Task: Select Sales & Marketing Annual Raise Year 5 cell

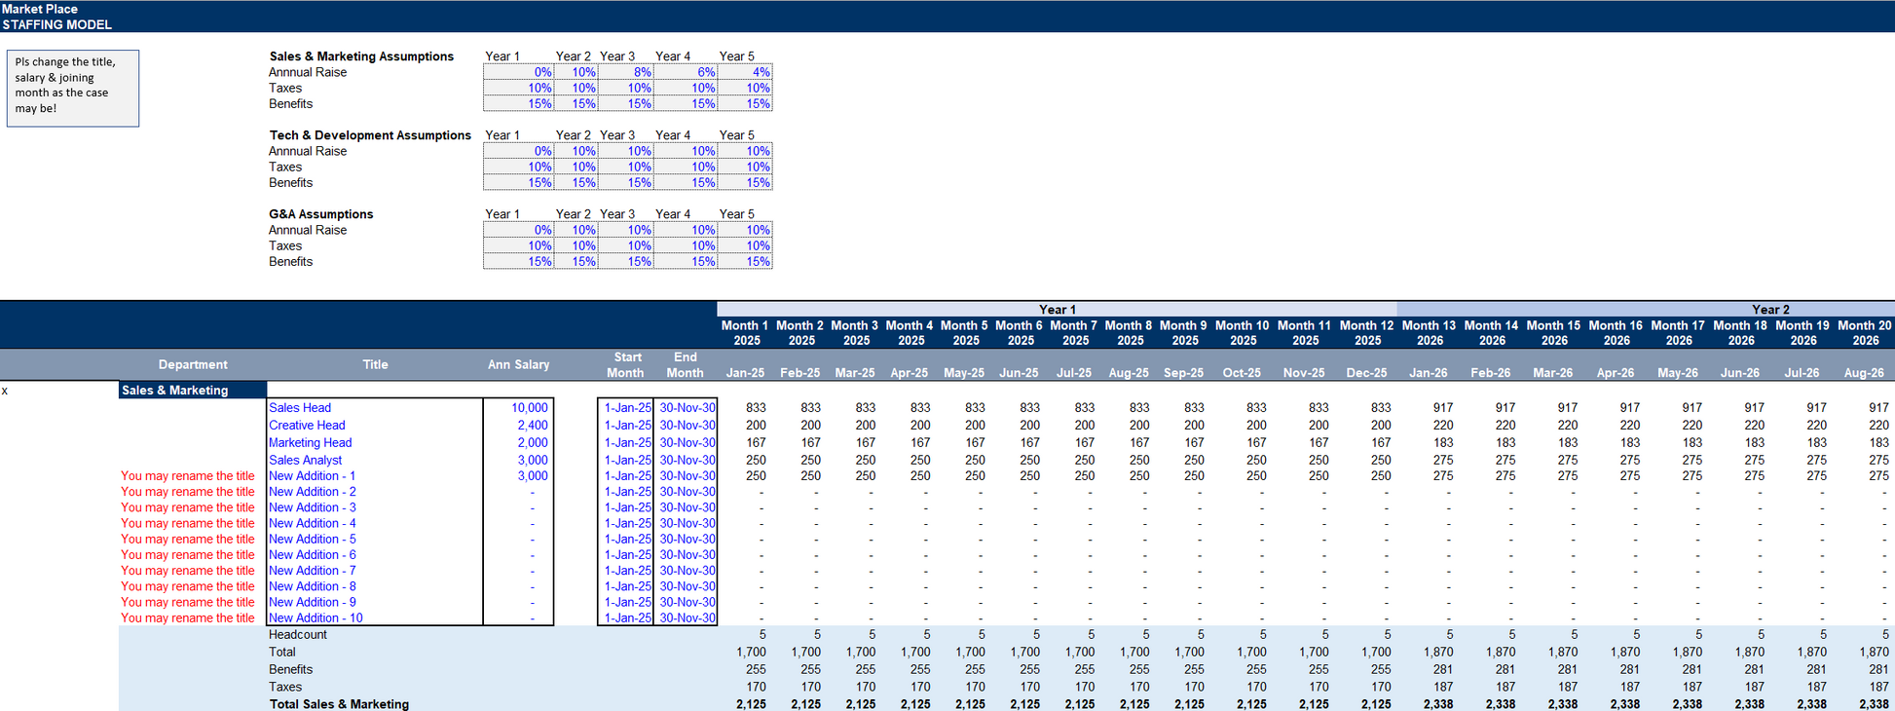Action: coord(745,72)
